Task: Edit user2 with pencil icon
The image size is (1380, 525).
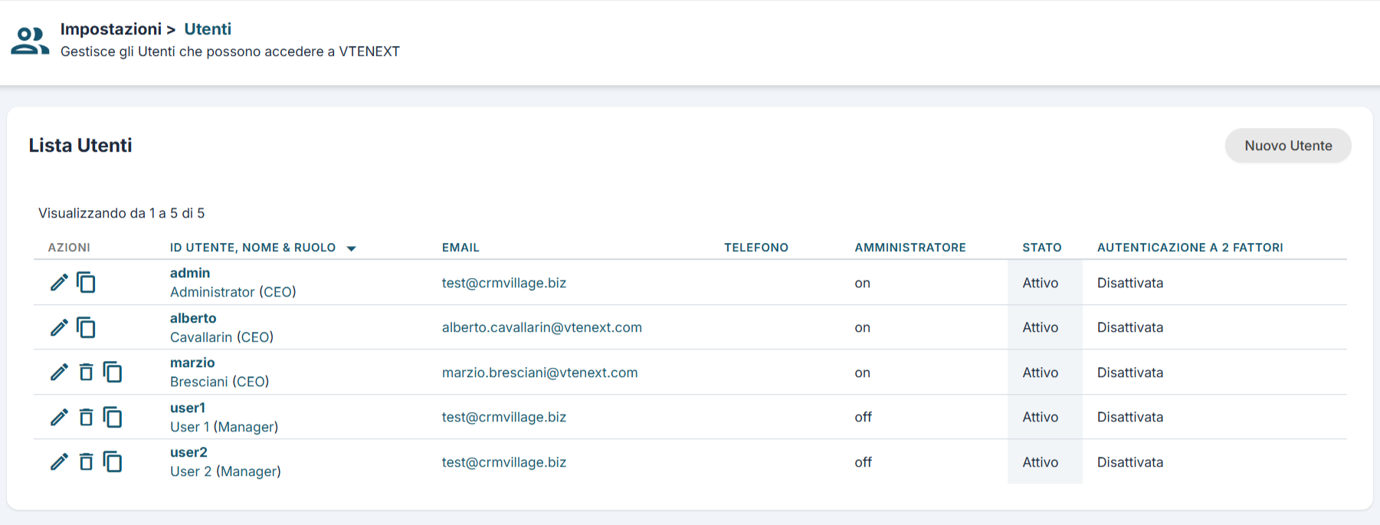Action: coord(59,462)
